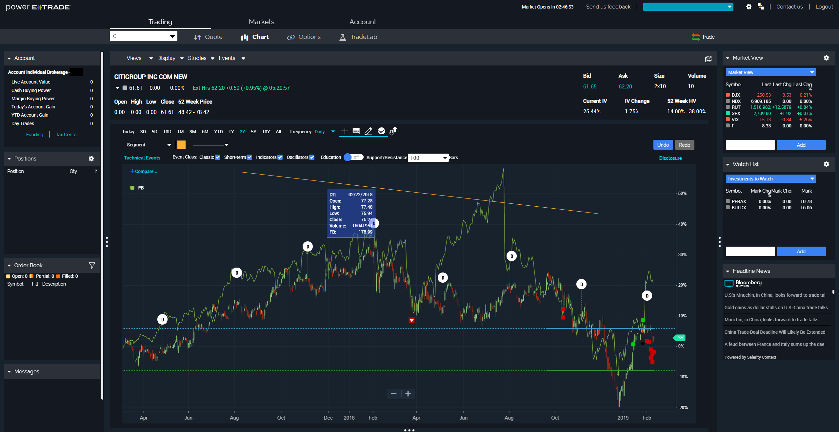The width and height of the screenshot is (839, 432).
Task: Open Market View settings gear
Action: [x=826, y=58]
